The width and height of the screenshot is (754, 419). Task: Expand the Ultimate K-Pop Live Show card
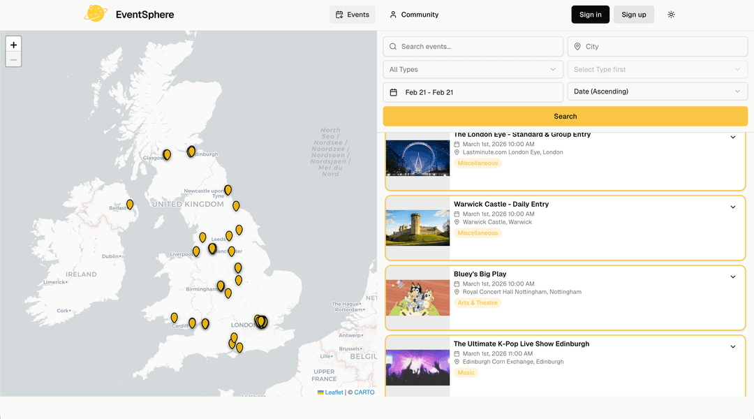(732, 346)
